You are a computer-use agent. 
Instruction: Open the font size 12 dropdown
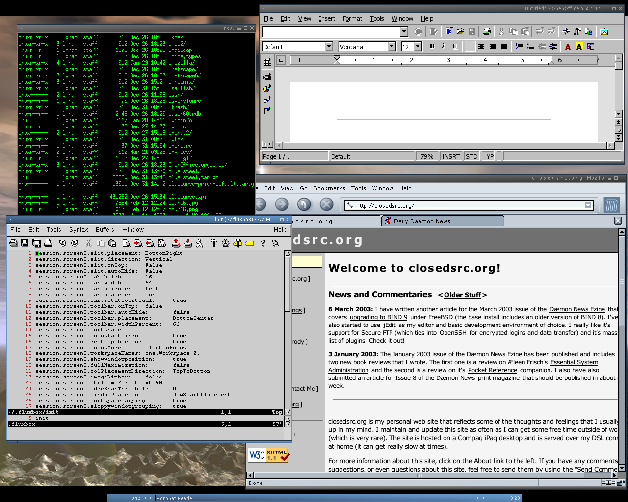pos(418,47)
